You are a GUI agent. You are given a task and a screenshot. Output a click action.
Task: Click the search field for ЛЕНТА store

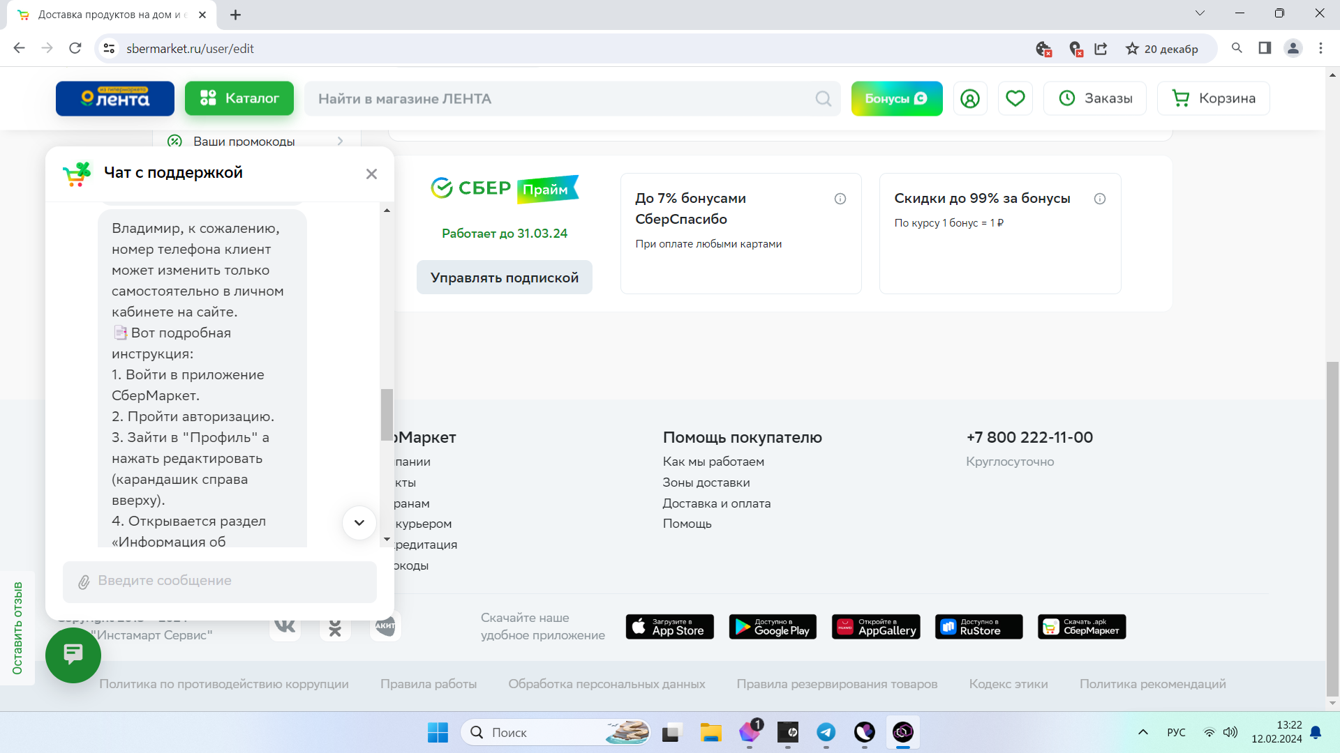coord(572,98)
